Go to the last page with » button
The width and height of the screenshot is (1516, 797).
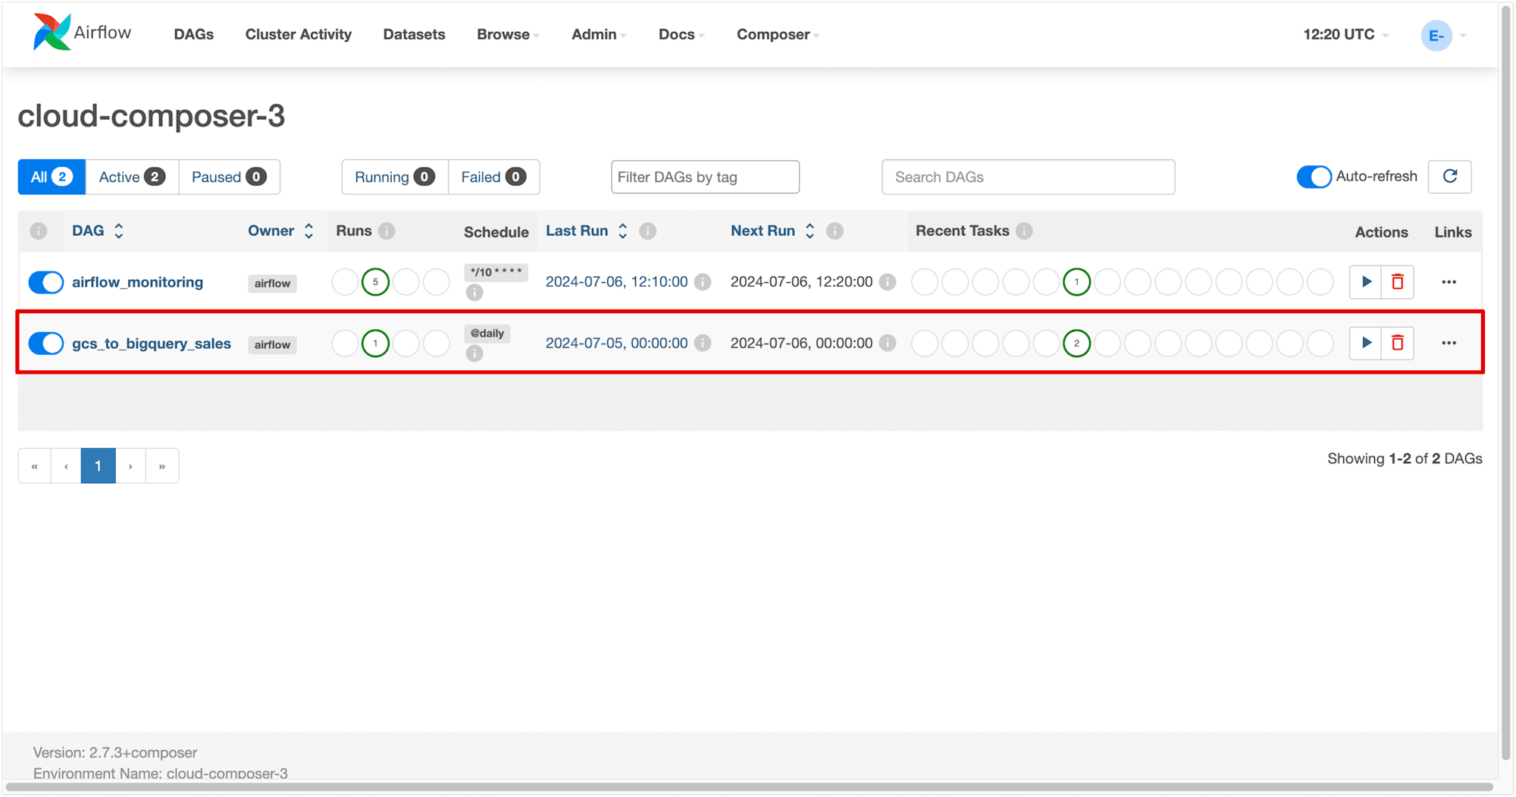(162, 466)
